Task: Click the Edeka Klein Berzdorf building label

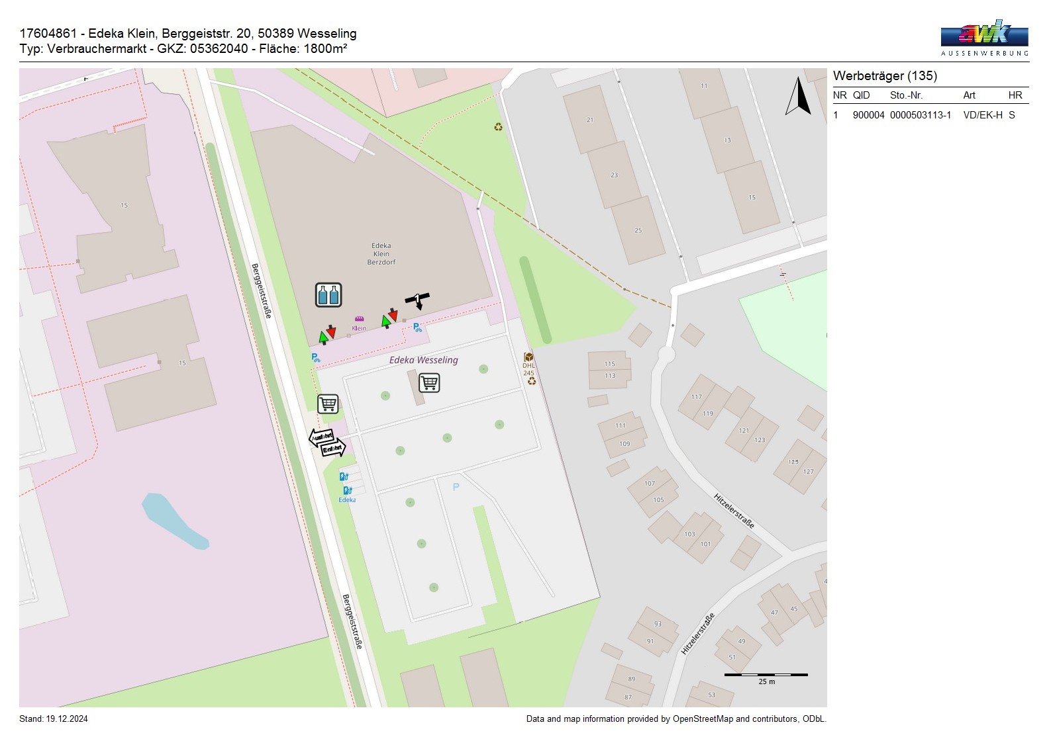Action: click(x=381, y=254)
